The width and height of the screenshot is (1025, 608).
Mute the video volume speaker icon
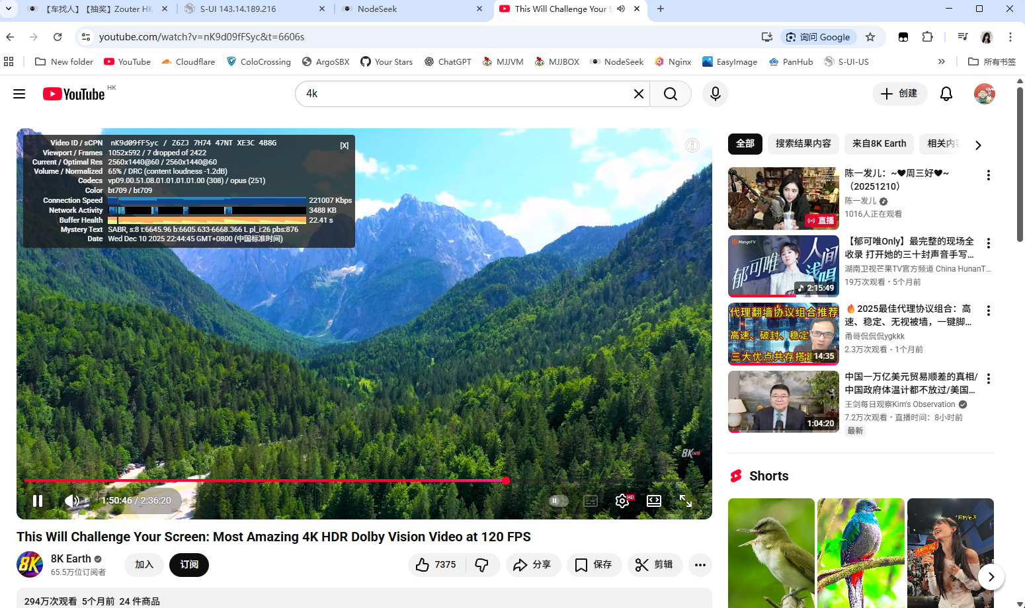[71, 501]
